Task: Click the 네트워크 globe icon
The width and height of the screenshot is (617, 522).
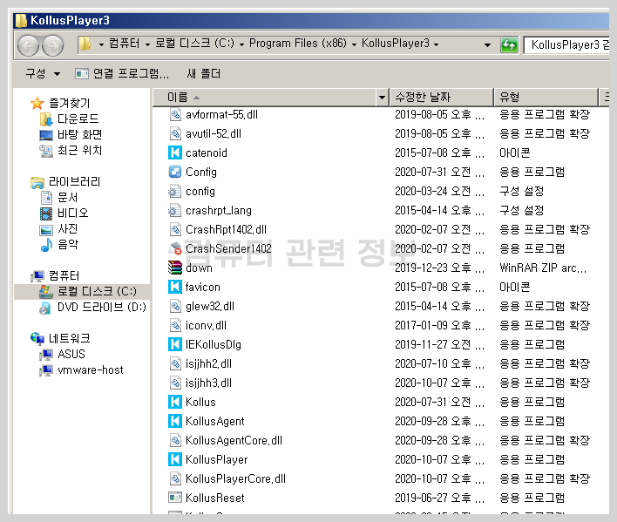Action: coord(37,338)
